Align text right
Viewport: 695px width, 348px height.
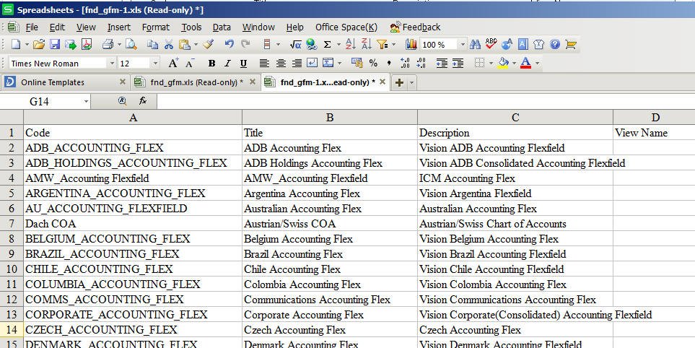297,64
